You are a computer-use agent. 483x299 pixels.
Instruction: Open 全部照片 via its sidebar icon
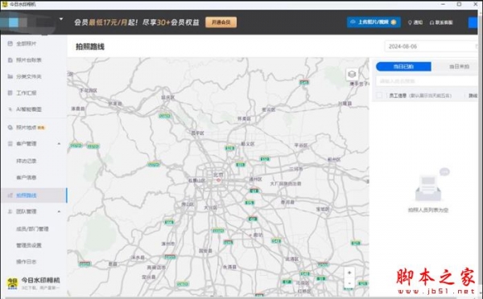(x=10, y=43)
